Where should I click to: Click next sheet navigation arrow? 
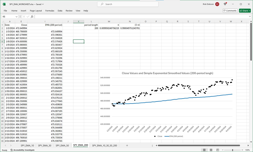[11, 146]
